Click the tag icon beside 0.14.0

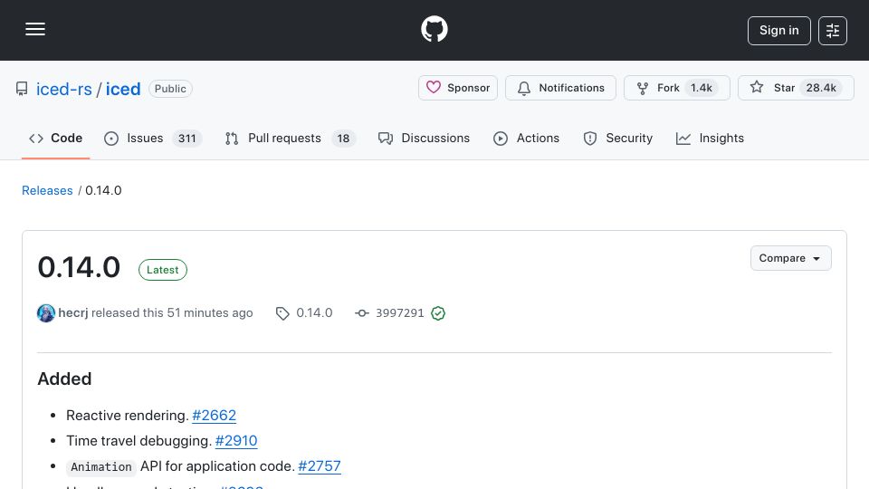pyautogui.click(x=282, y=314)
